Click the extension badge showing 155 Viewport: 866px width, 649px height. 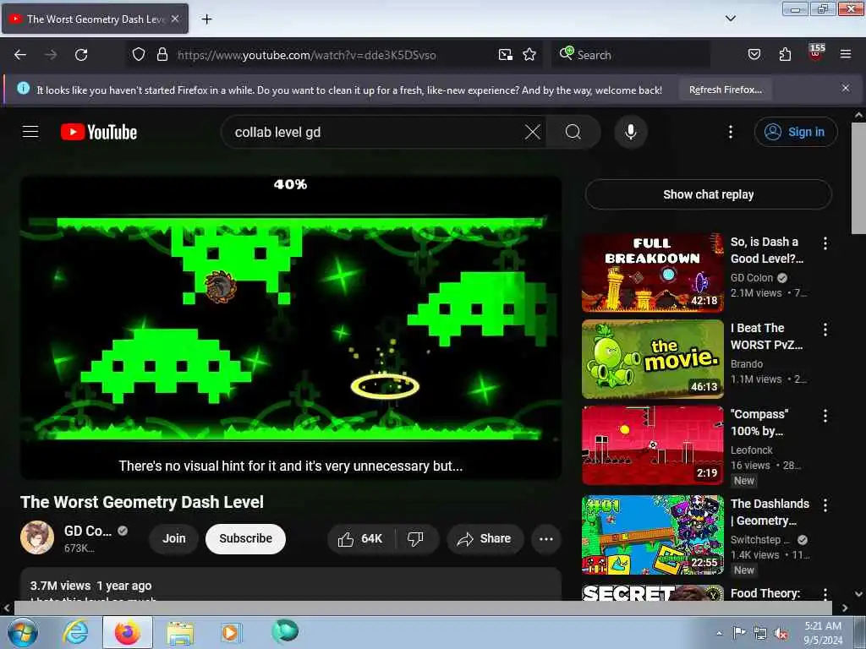coord(816,52)
